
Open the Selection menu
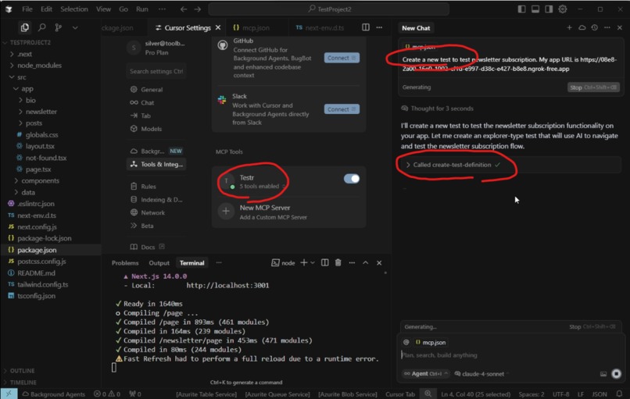click(x=74, y=9)
